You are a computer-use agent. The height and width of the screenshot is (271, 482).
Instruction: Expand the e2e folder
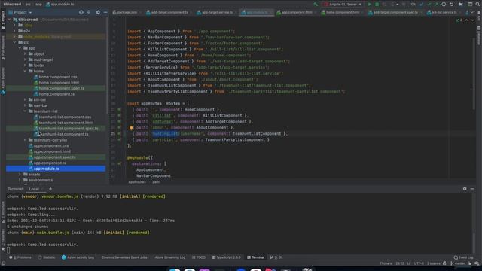pos(14,31)
